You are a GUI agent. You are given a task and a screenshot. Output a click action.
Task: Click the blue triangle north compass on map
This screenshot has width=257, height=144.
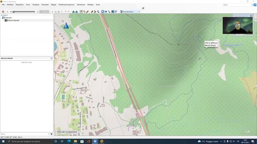66,26
